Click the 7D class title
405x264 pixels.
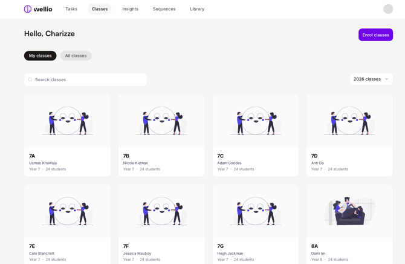tap(314, 156)
